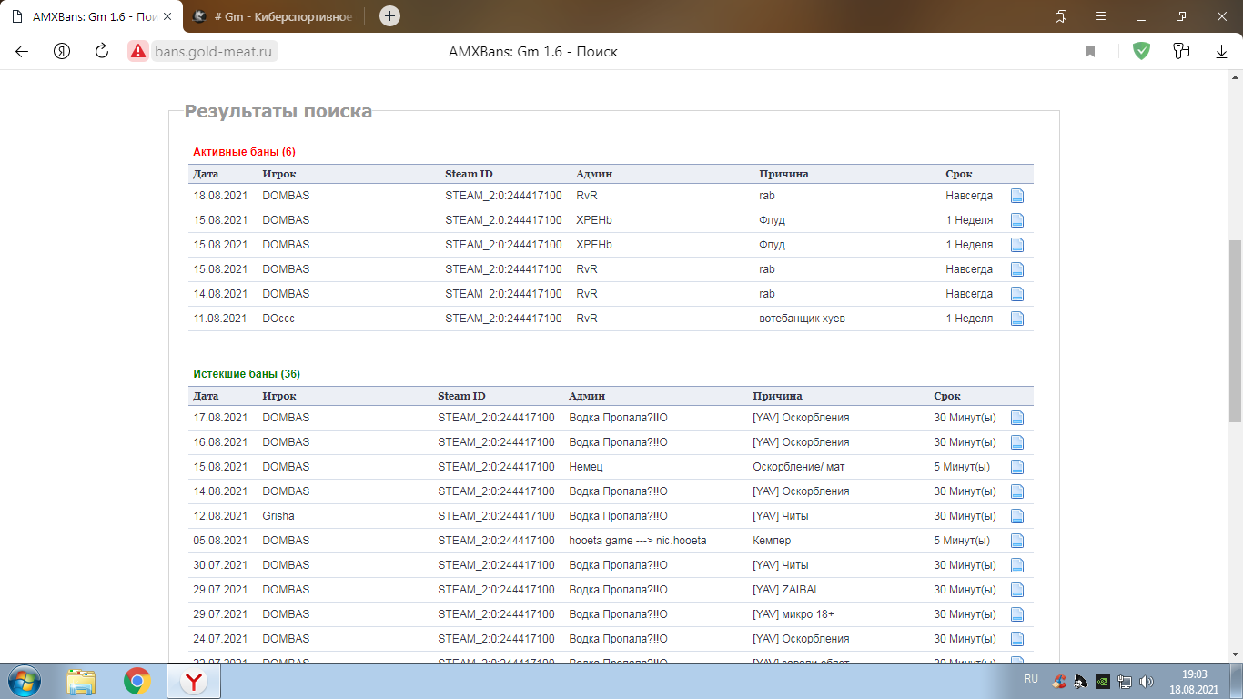The image size is (1243, 699).
Task: Click the date '30.07.2021' cell
Action: 220,565
